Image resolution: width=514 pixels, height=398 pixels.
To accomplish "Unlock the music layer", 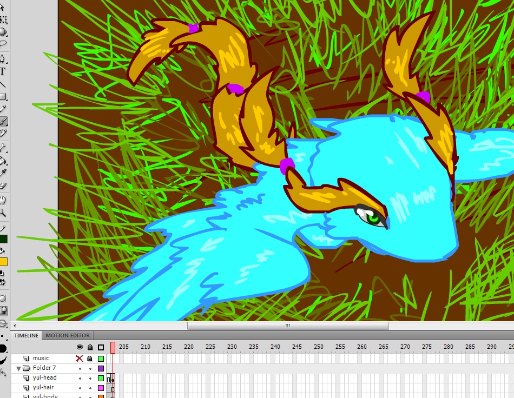I will pos(90,359).
